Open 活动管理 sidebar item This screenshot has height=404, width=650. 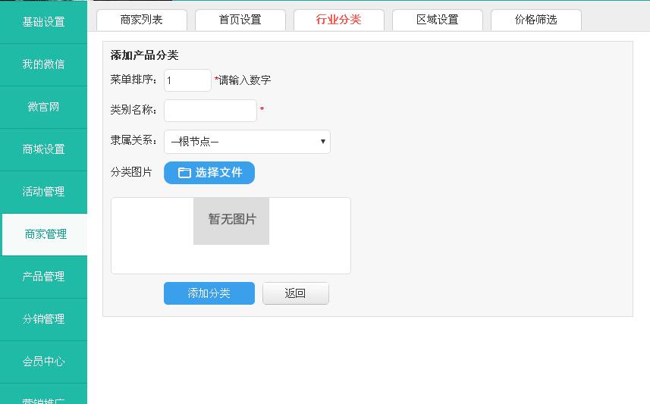[43, 192]
